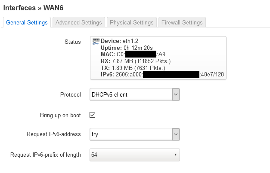
Task: Switch to the Advanced Settings tab
Action: (x=79, y=22)
